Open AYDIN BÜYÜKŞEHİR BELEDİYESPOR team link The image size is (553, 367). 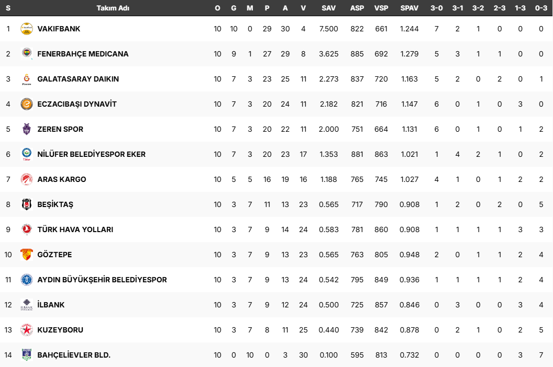pyautogui.click(x=102, y=280)
